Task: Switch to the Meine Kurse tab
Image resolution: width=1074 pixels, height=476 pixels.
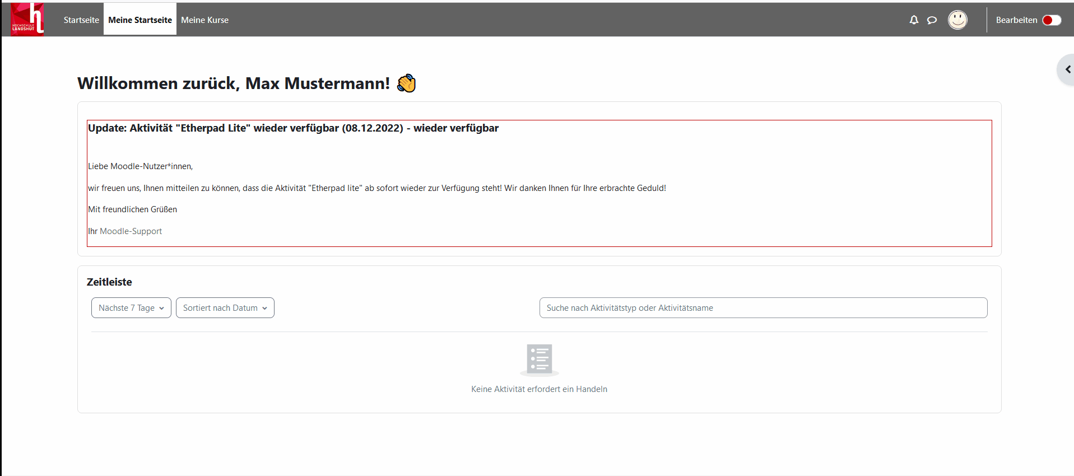Action: [x=204, y=20]
